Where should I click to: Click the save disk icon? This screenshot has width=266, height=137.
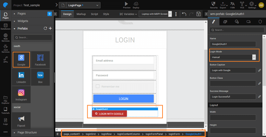(199, 14)
